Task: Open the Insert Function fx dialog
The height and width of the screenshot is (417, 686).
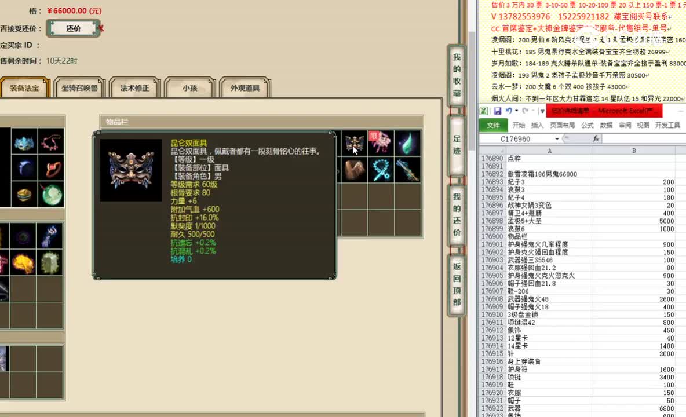Action: 596,138
